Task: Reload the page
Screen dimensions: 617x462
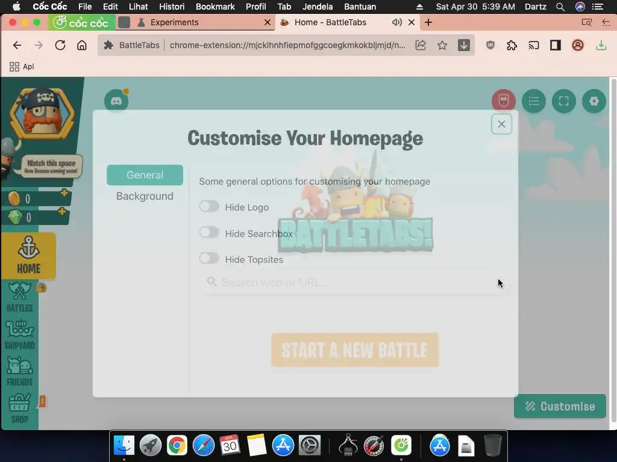Action: click(x=60, y=45)
